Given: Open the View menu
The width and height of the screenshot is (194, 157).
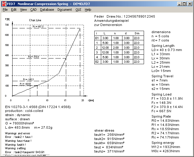Looking at the screenshot, I should coord(23,10).
